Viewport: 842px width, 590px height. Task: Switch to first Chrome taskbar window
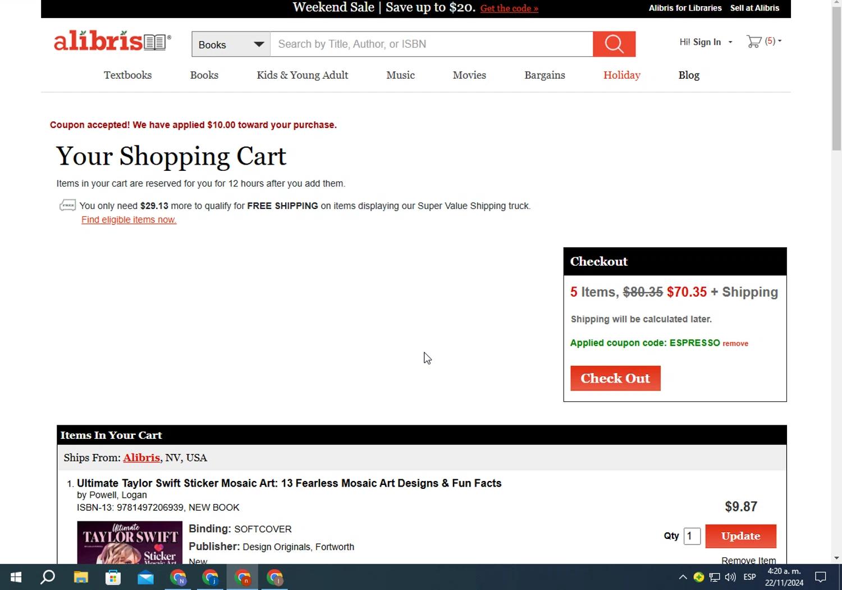point(178,577)
